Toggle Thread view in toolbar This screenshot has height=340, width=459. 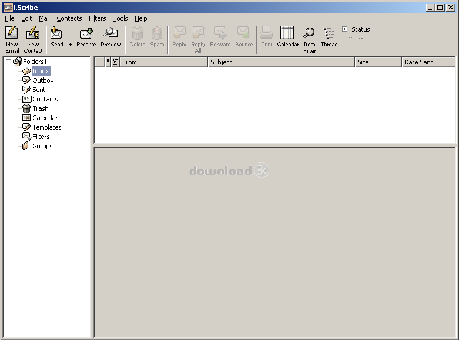click(x=329, y=36)
